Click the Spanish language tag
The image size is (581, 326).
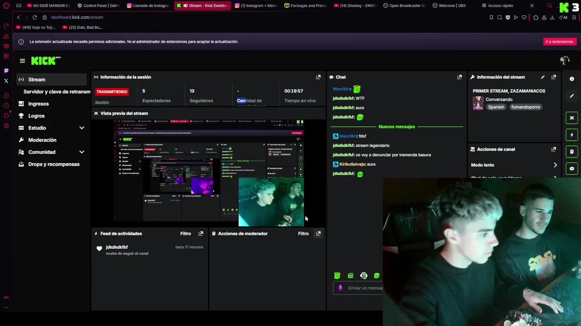(x=496, y=107)
